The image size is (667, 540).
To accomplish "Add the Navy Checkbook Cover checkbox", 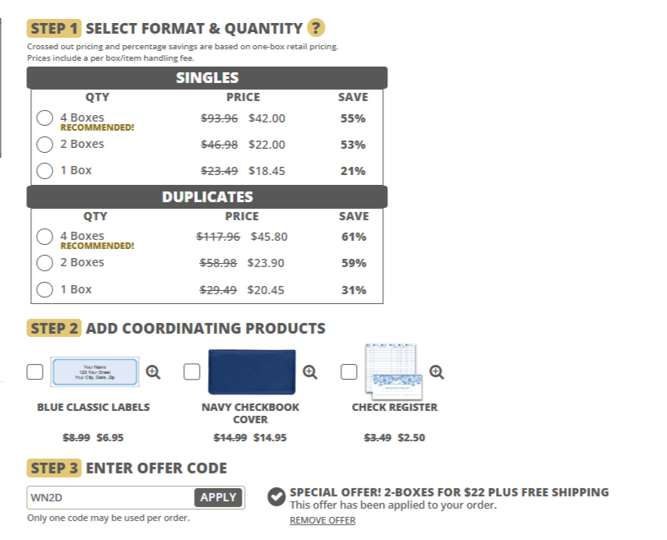I will click(192, 372).
